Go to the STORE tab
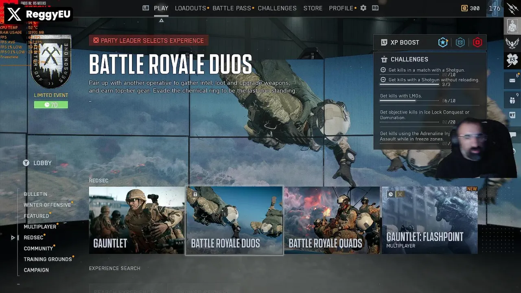The width and height of the screenshot is (521, 293). [x=313, y=8]
